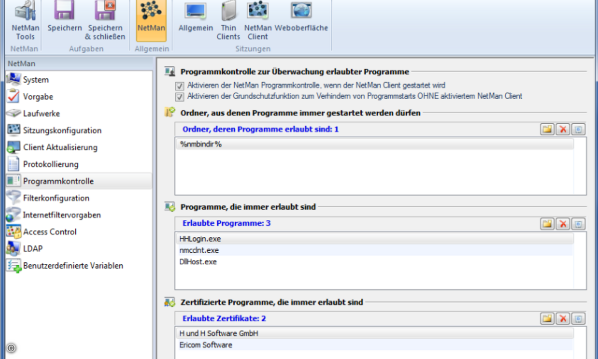Screen dimensions: 598x359
Task: Select Ericom Software certificate
Action: [x=374, y=345]
